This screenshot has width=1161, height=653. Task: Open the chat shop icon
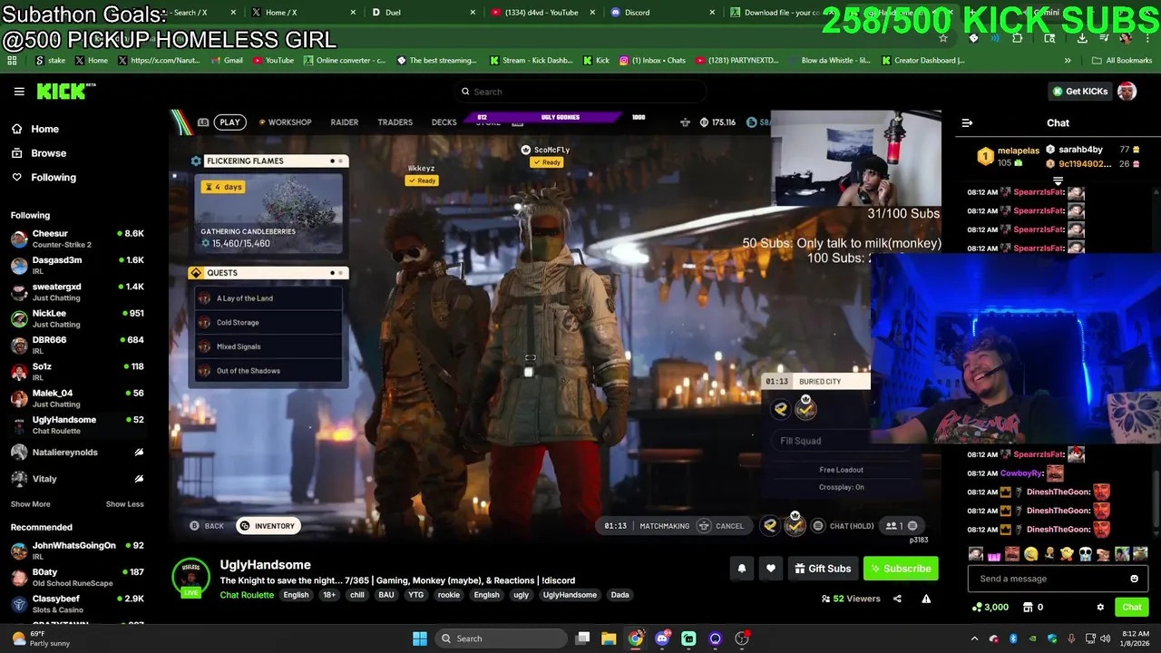(x=1028, y=608)
